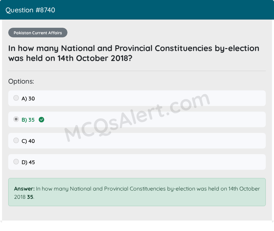Click the bold 35 in answer text
274x231 pixels.
[x=30, y=197]
